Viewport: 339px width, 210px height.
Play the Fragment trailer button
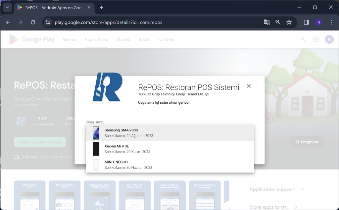[307, 142]
